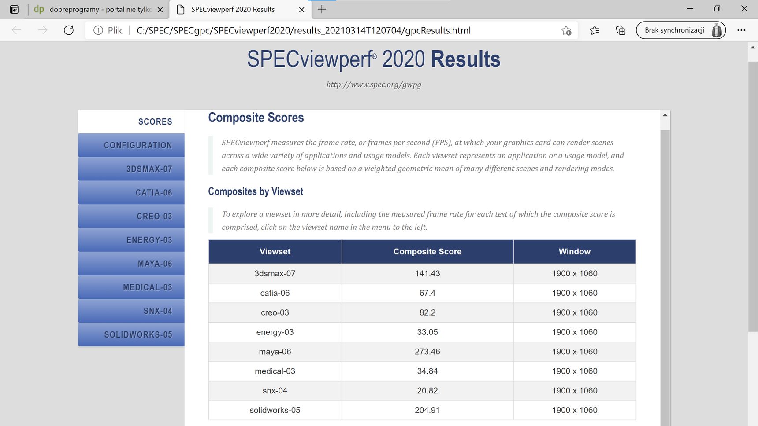Click the creo-03 table cell
758x426 pixels.
pos(275,312)
